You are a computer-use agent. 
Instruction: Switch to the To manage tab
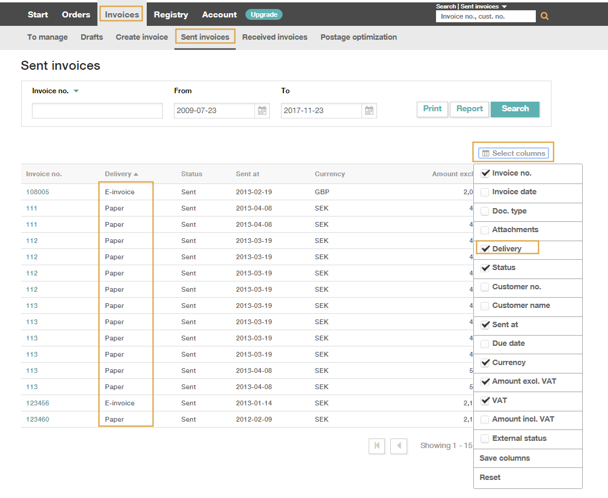click(x=48, y=37)
